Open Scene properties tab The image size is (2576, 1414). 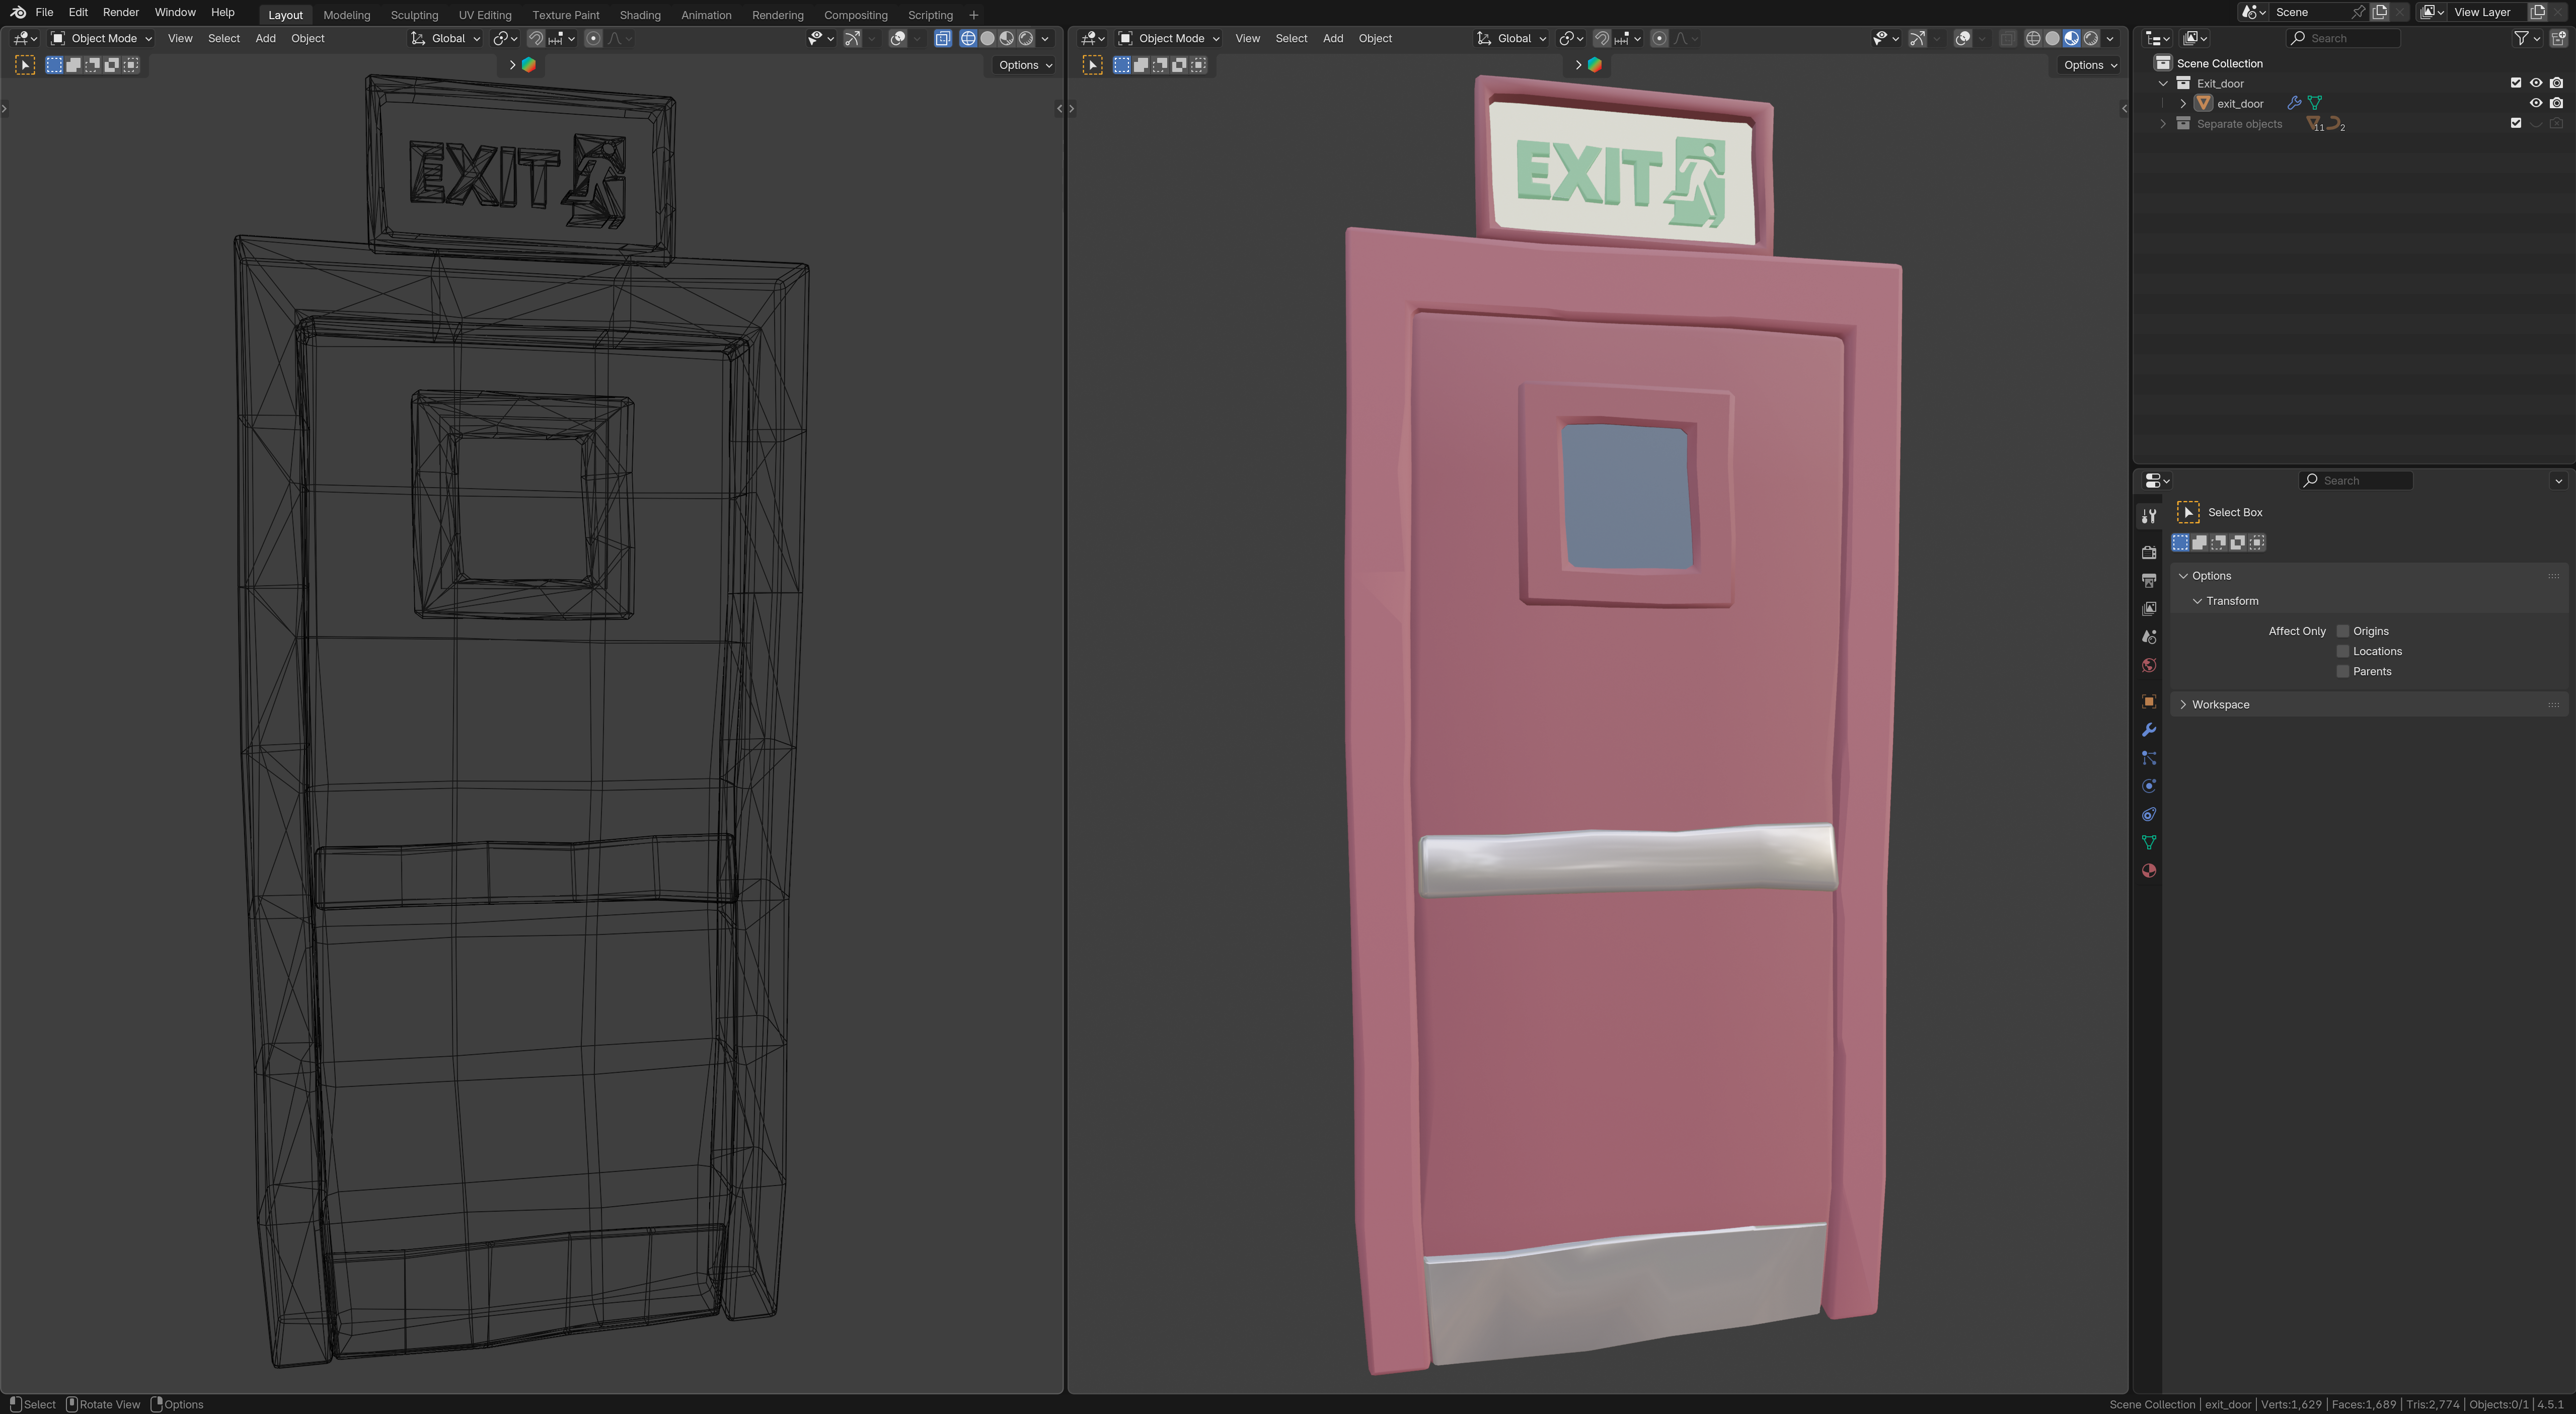click(x=2148, y=637)
